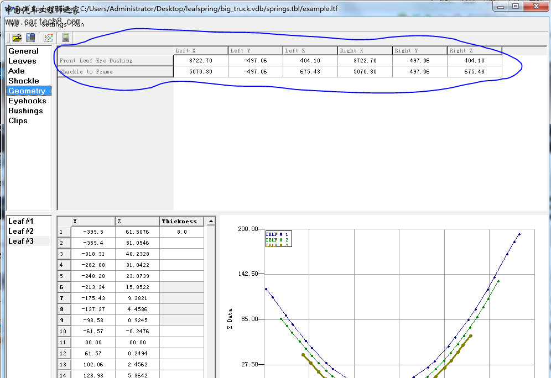This screenshot has width=551, height=378.
Task: Click row header number 11 in leaf table
Action: (64, 342)
